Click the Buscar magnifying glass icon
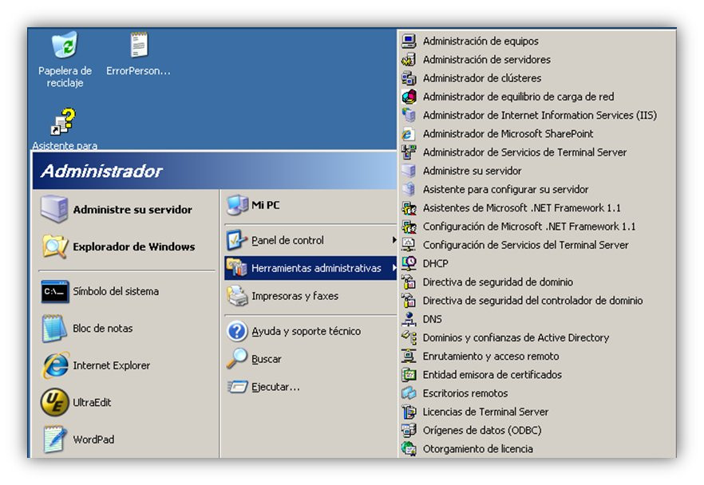Image resolution: width=704 pixels, height=485 pixels. pos(237,358)
